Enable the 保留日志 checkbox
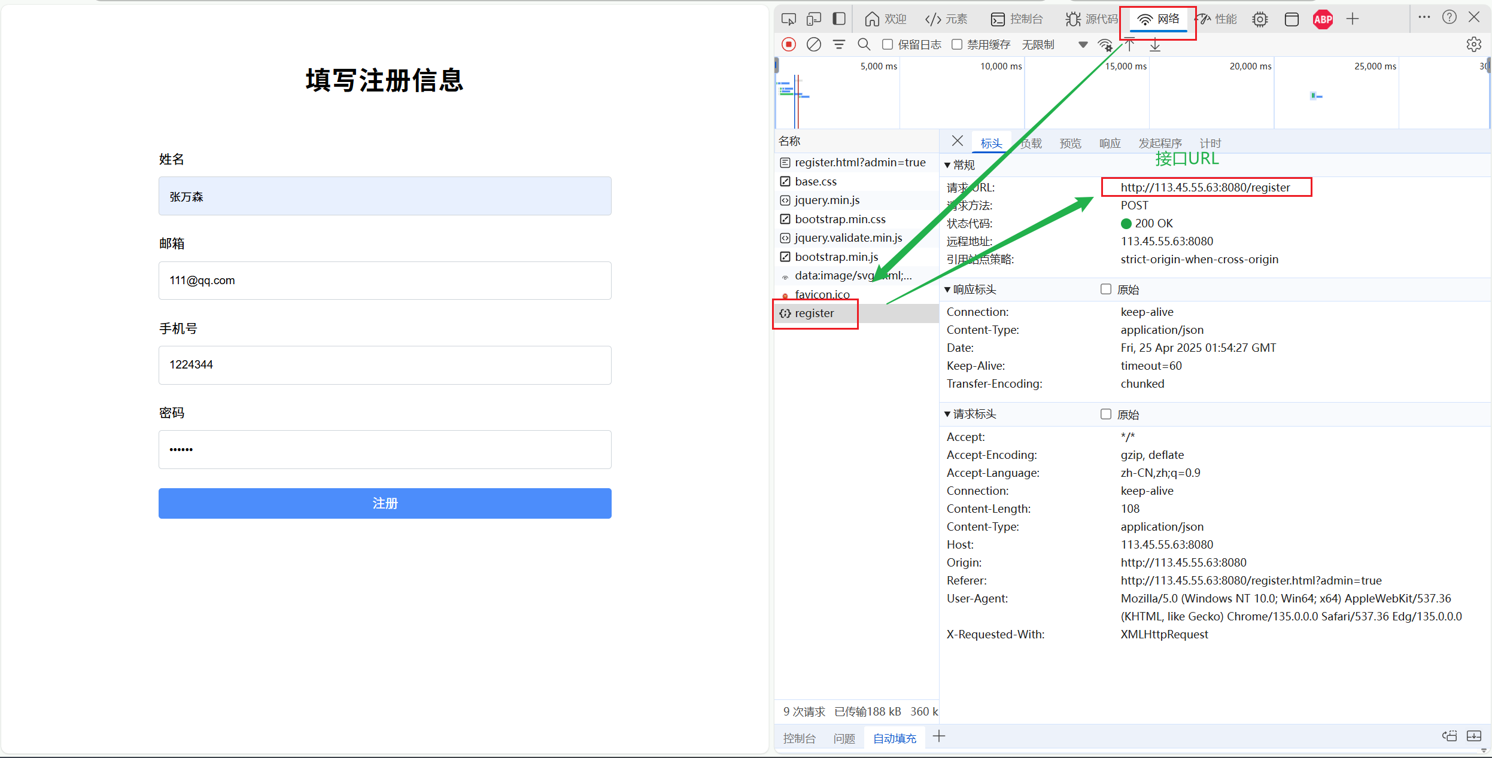The image size is (1492, 758). (888, 44)
